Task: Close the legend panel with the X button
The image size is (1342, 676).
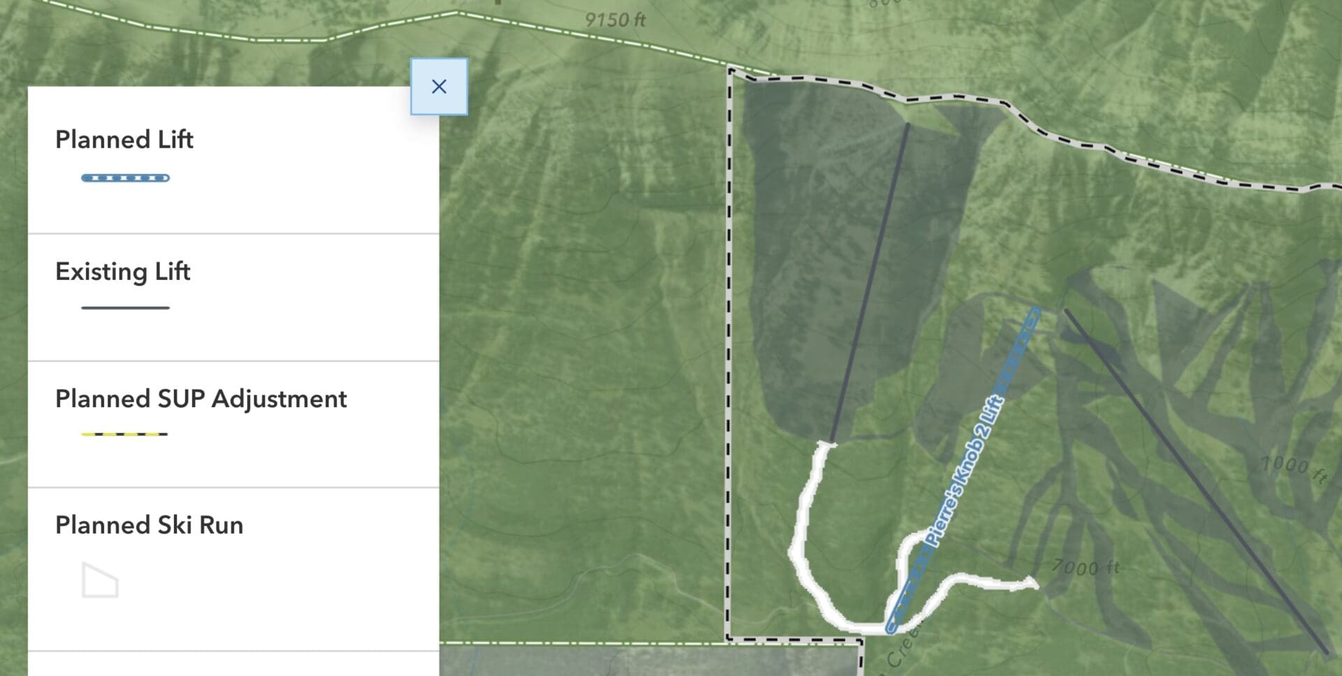Action: tap(439, 87)
